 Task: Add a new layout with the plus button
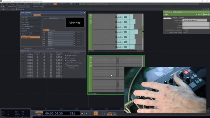(42, 7)
